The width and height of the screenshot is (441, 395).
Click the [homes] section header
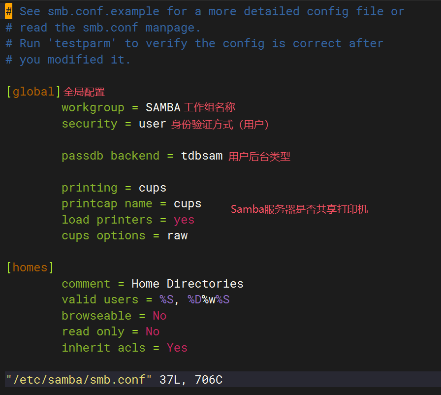tap(30, 267)
